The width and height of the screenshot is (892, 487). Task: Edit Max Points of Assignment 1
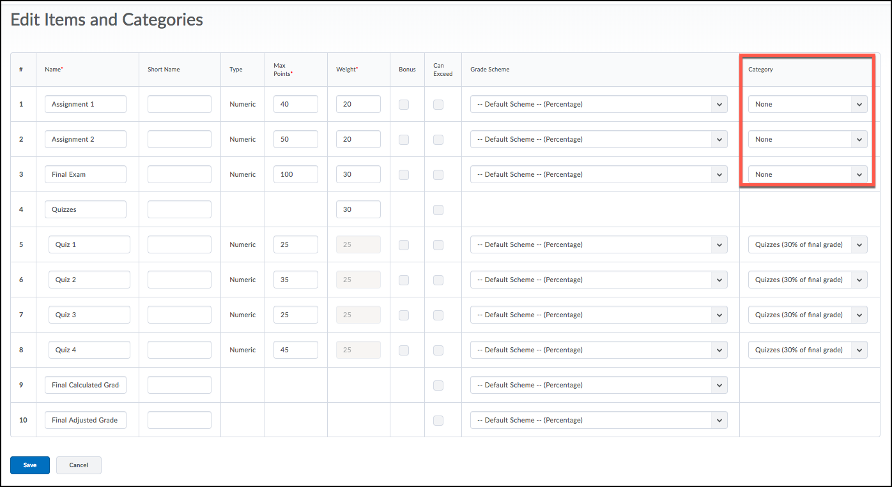tap(296, 104)
